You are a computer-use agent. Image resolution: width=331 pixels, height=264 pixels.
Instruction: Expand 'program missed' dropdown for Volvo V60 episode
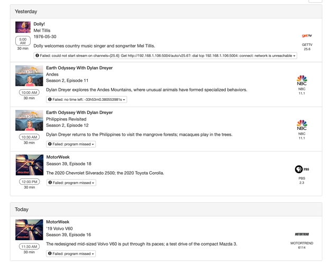click(x=71, y=253)
